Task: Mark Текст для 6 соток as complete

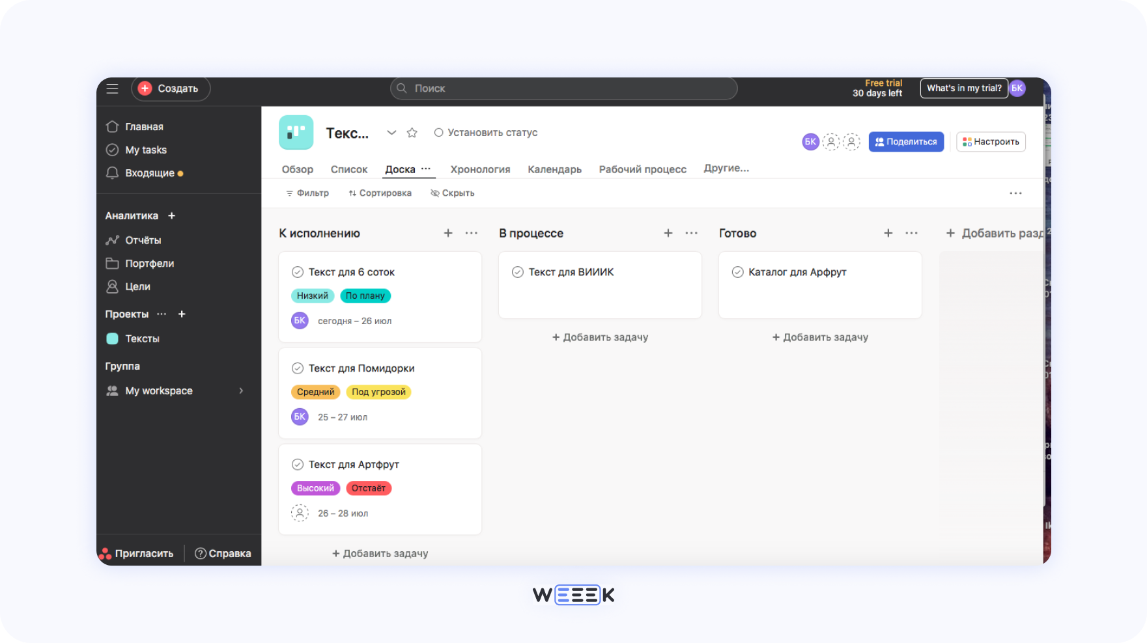Action: pos(298,272)
